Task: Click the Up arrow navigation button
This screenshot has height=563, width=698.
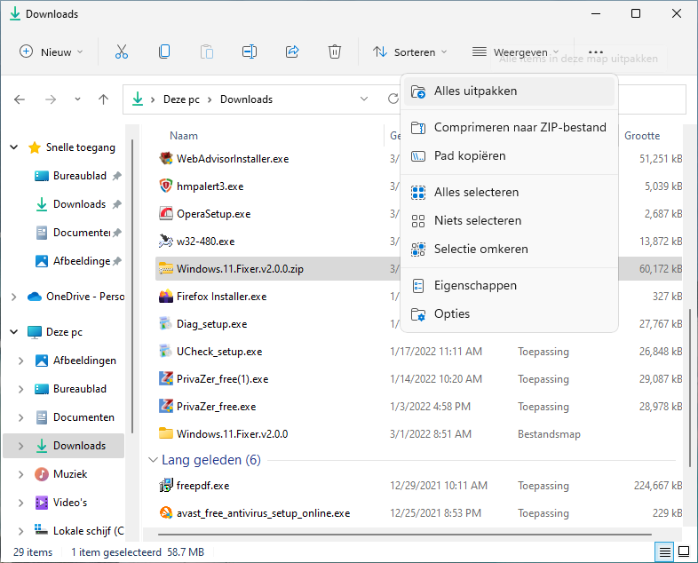Action: [103, 99]
